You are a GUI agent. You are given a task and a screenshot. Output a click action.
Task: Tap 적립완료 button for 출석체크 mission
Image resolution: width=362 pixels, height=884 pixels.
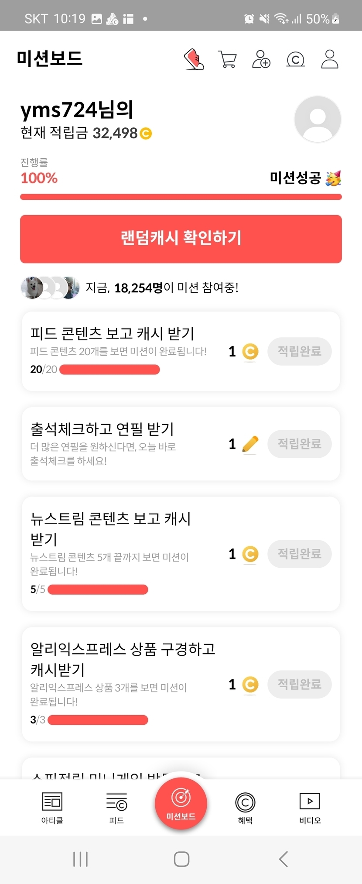(300, 444)
